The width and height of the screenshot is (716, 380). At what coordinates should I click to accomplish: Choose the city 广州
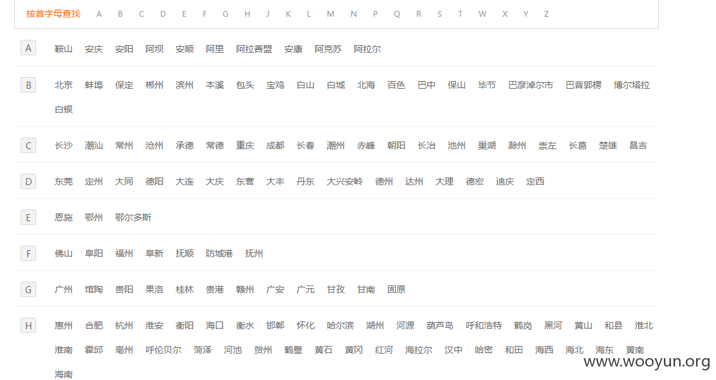click(64, 290)
